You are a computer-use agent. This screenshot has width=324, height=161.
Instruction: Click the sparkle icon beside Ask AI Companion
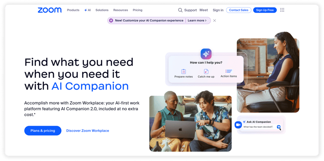pyautogui.click(x=244, y=122)
